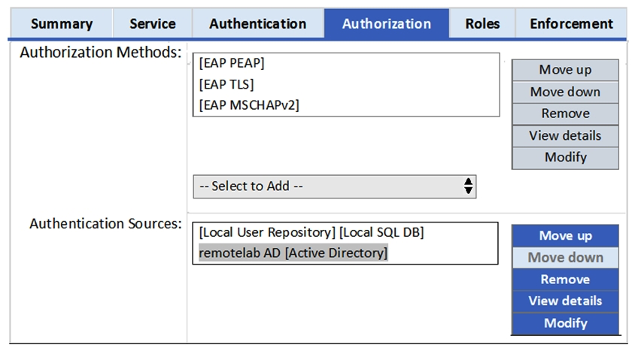Select remotelab AD [Active Directory] source

click(x=293, y=253)
